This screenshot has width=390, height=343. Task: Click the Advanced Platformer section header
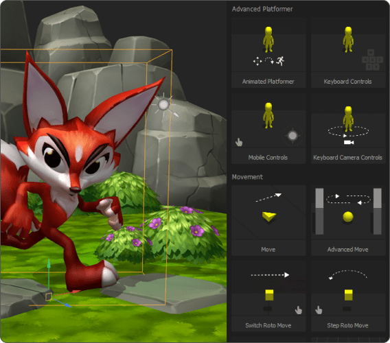point(262,9)
